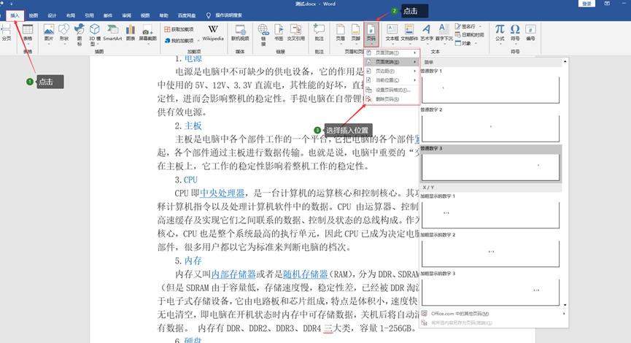The image size is (631, 343).
Task: Switch to the 设计 tab
Action: point(52,16)
